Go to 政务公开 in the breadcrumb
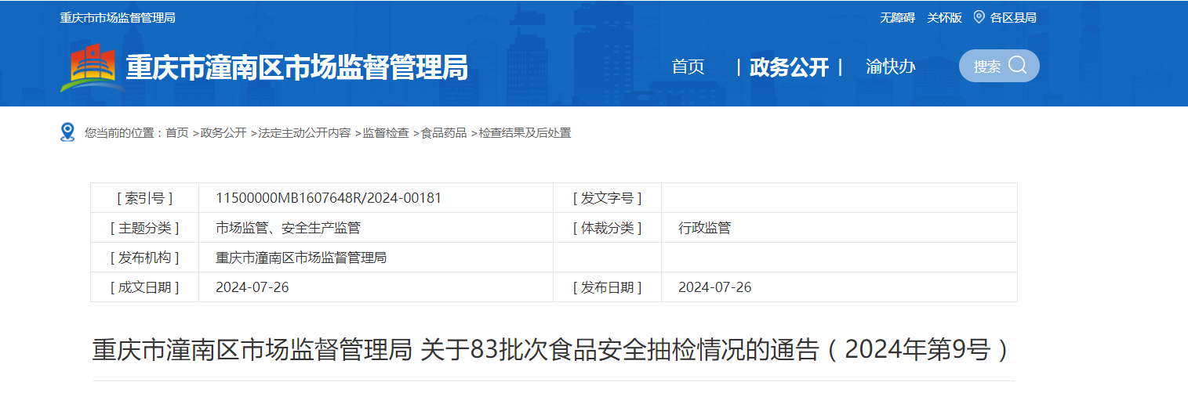 [223, 133]
